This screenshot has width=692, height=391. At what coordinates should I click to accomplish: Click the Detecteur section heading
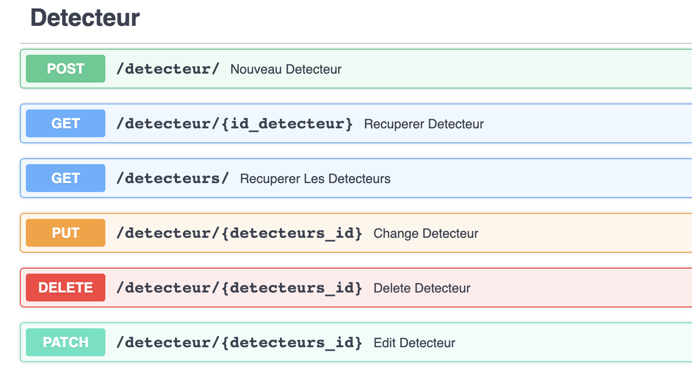[x=85, y=17]
